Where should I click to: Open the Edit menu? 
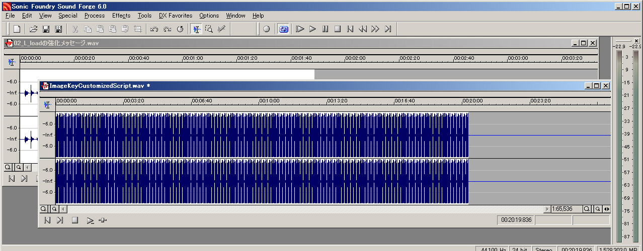27,16
